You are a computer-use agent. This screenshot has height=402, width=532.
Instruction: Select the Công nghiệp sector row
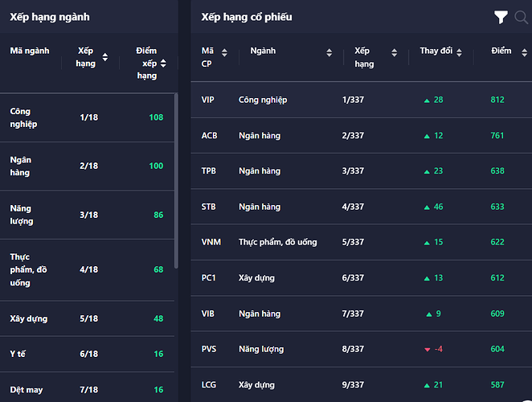[x=87, y=117]
